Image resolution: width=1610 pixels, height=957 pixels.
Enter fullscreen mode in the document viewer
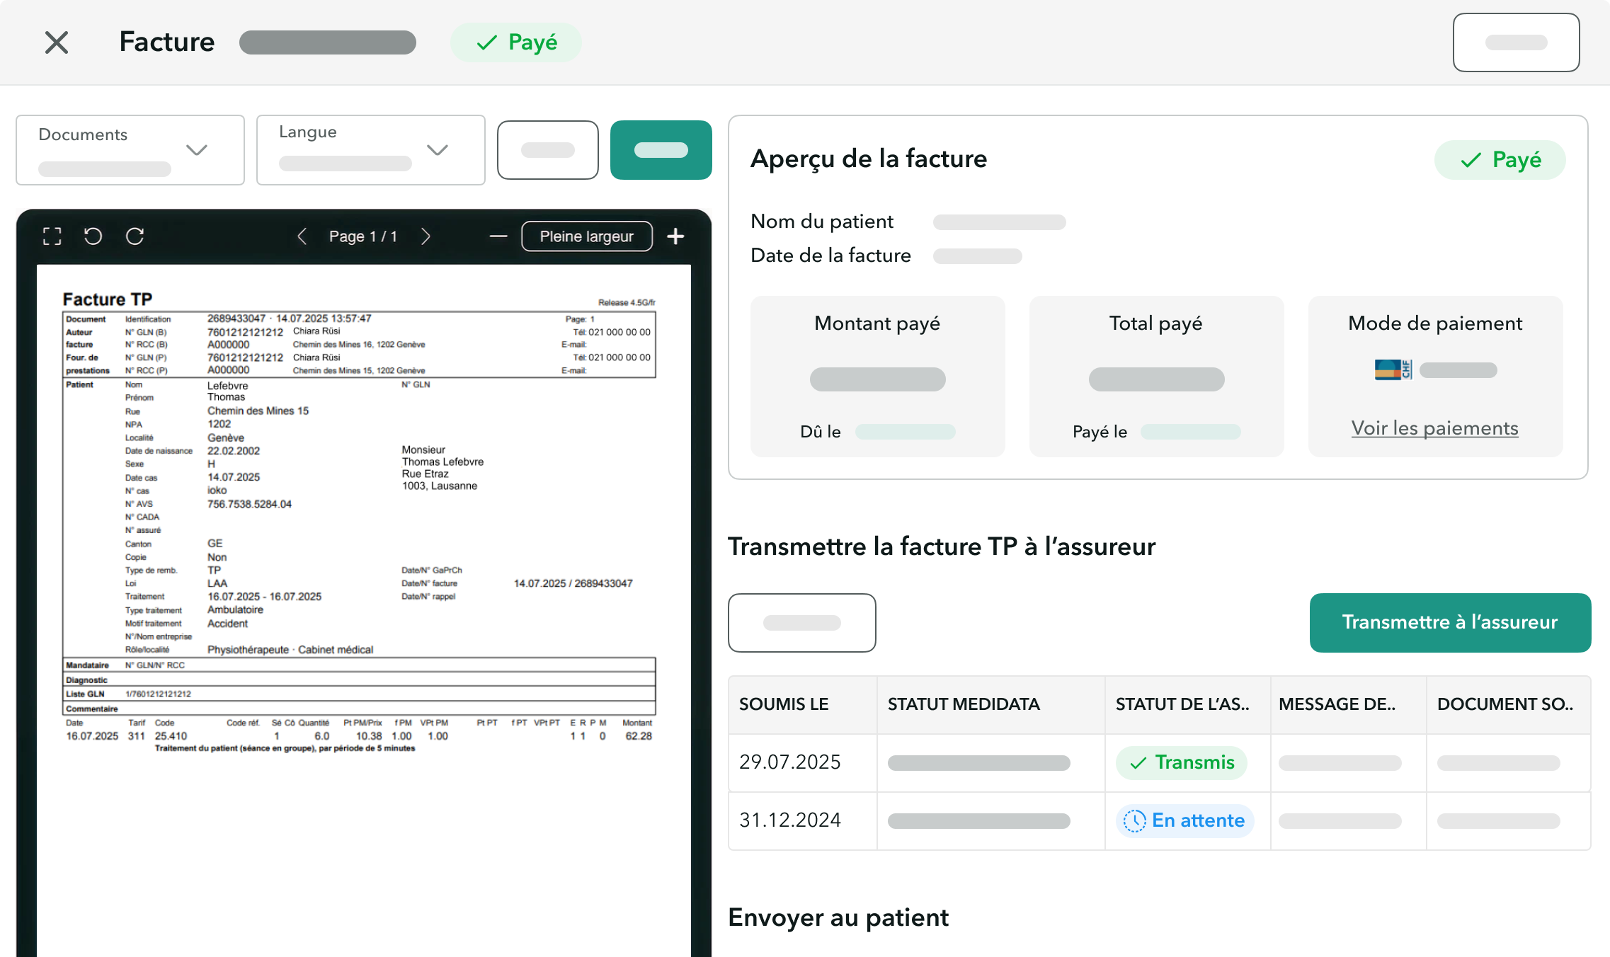pos(52,236)
